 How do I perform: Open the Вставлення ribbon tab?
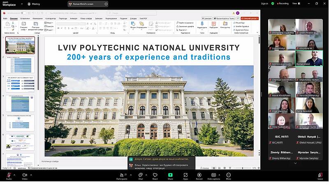click(x=25, y=18)
